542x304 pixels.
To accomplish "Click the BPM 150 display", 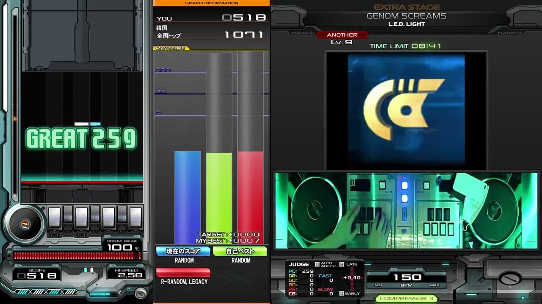I will pos(407,278).
